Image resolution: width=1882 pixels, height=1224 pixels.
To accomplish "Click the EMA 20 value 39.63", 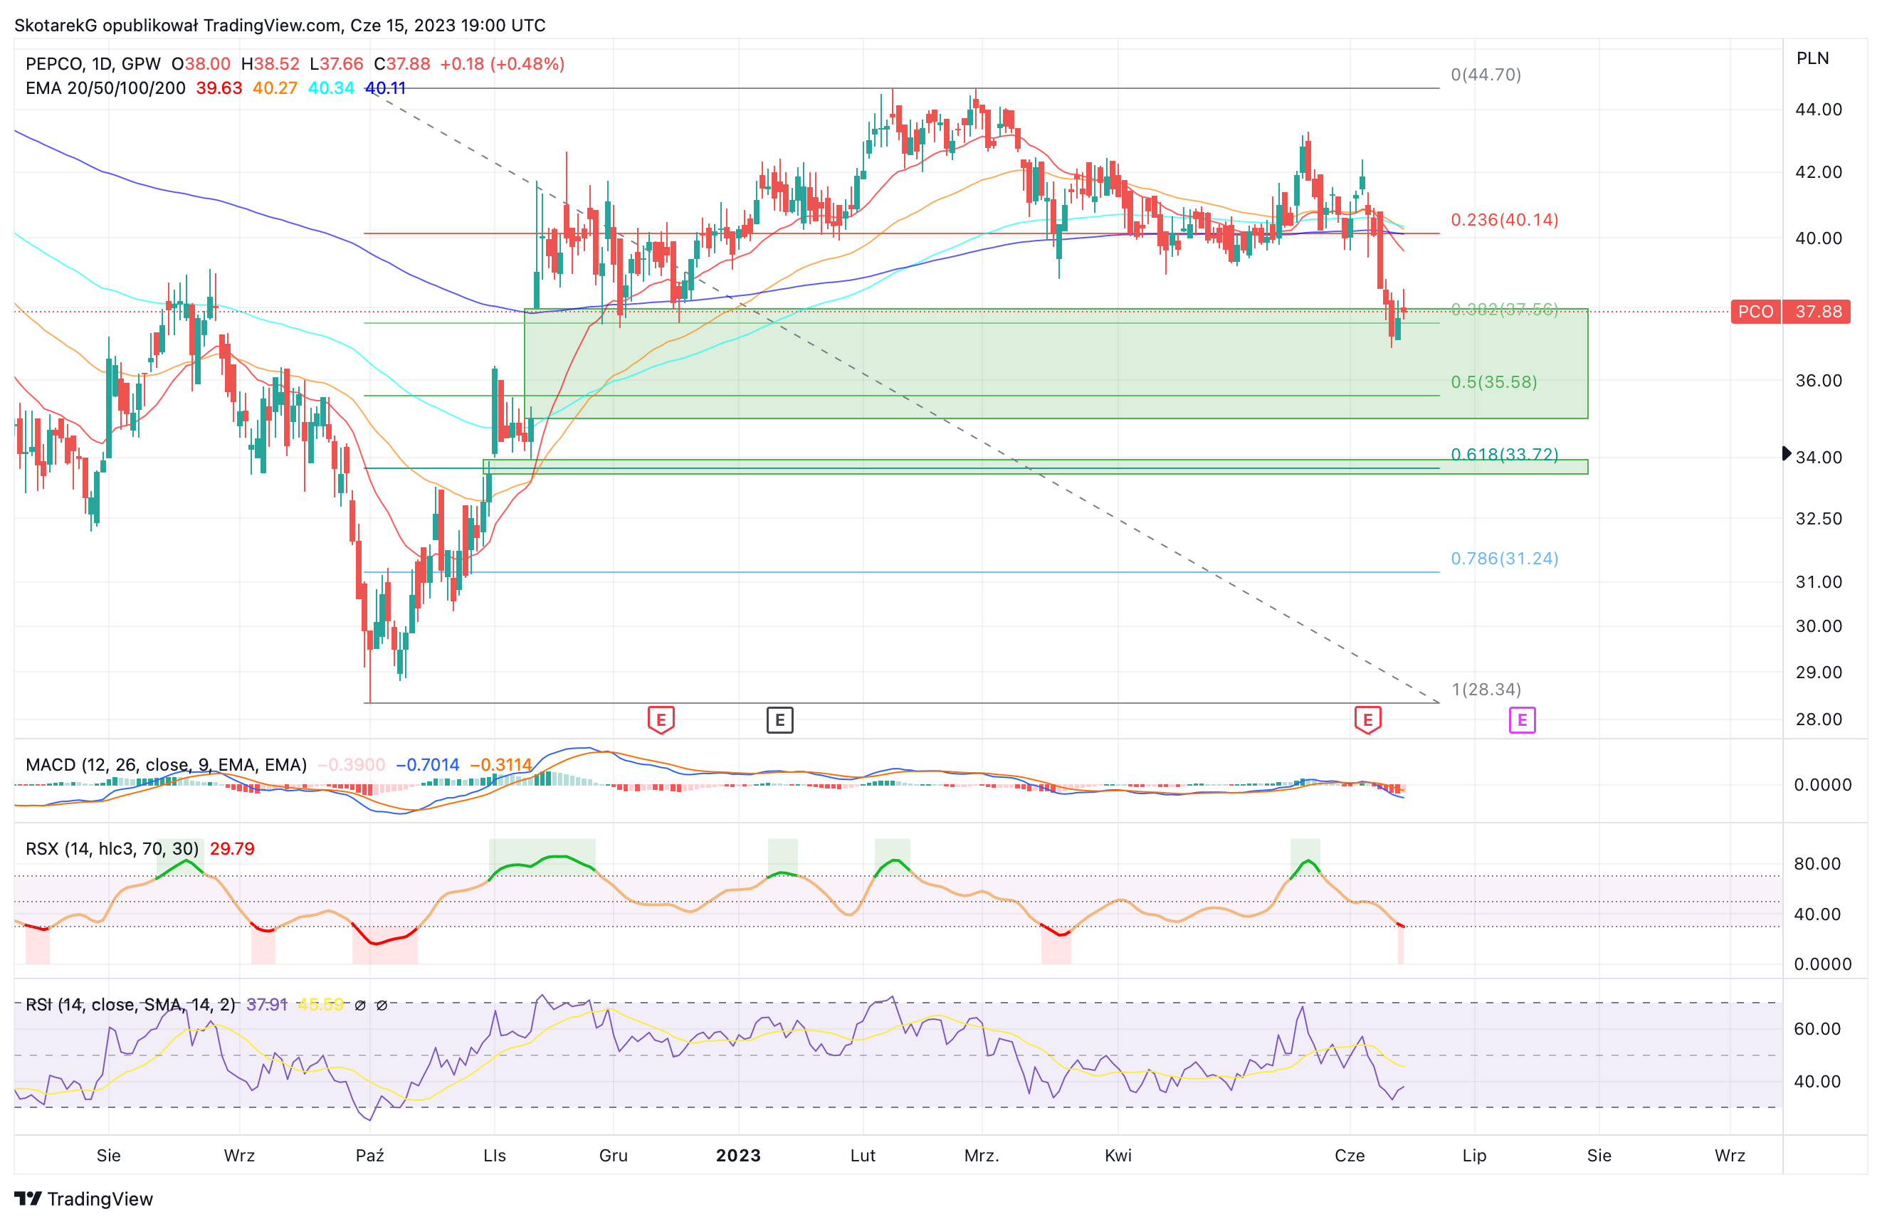I will coord(219,88).
